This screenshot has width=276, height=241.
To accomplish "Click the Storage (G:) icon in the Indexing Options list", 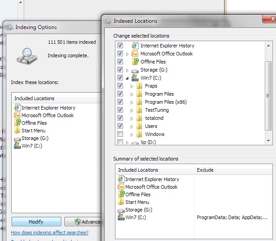I will pyautogui.click(x=17, y=139).
